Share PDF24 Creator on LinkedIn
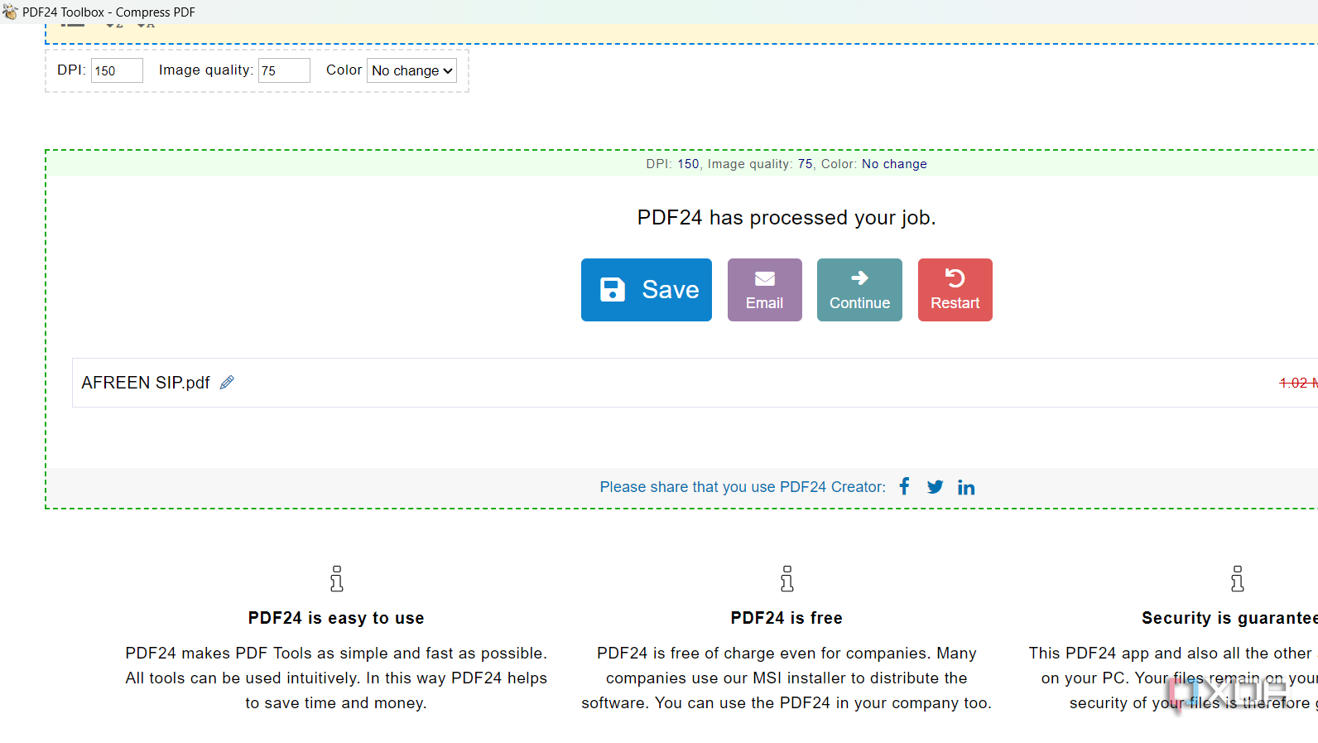Viewport: 1318px width, 743px height. tap(966, 487)
